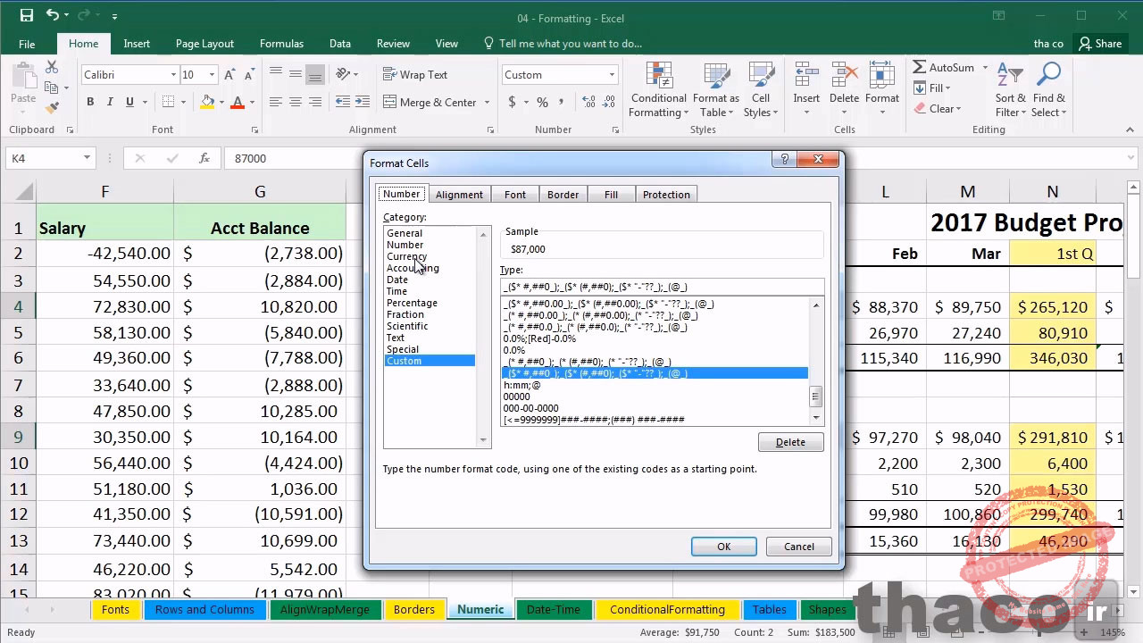
Task: Open Merge & Center dropdown arrow
Action: [x=488, y=103]
